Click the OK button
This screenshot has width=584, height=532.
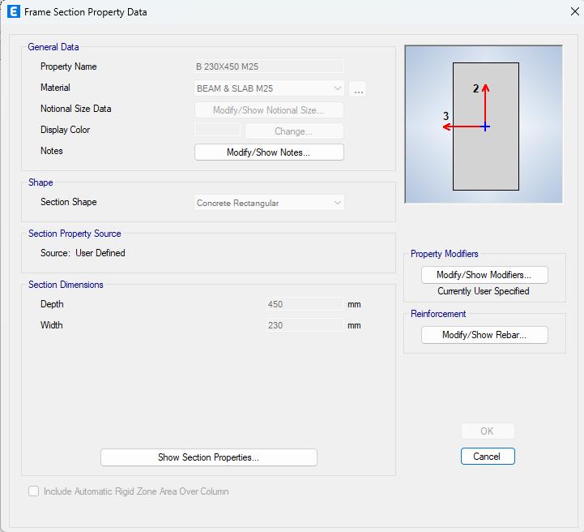pyautogui.click(x=488, y=431)
